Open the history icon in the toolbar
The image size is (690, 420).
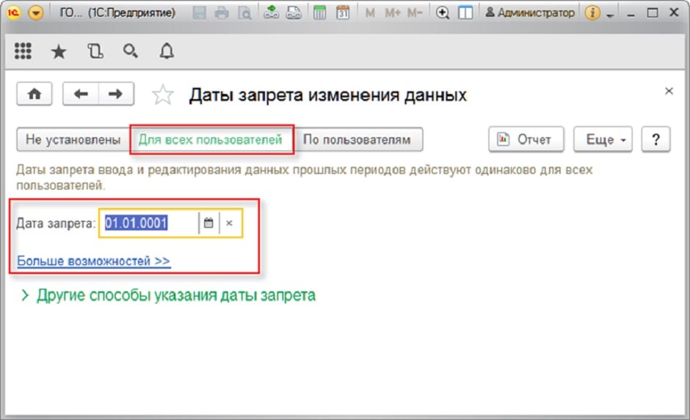95,51
